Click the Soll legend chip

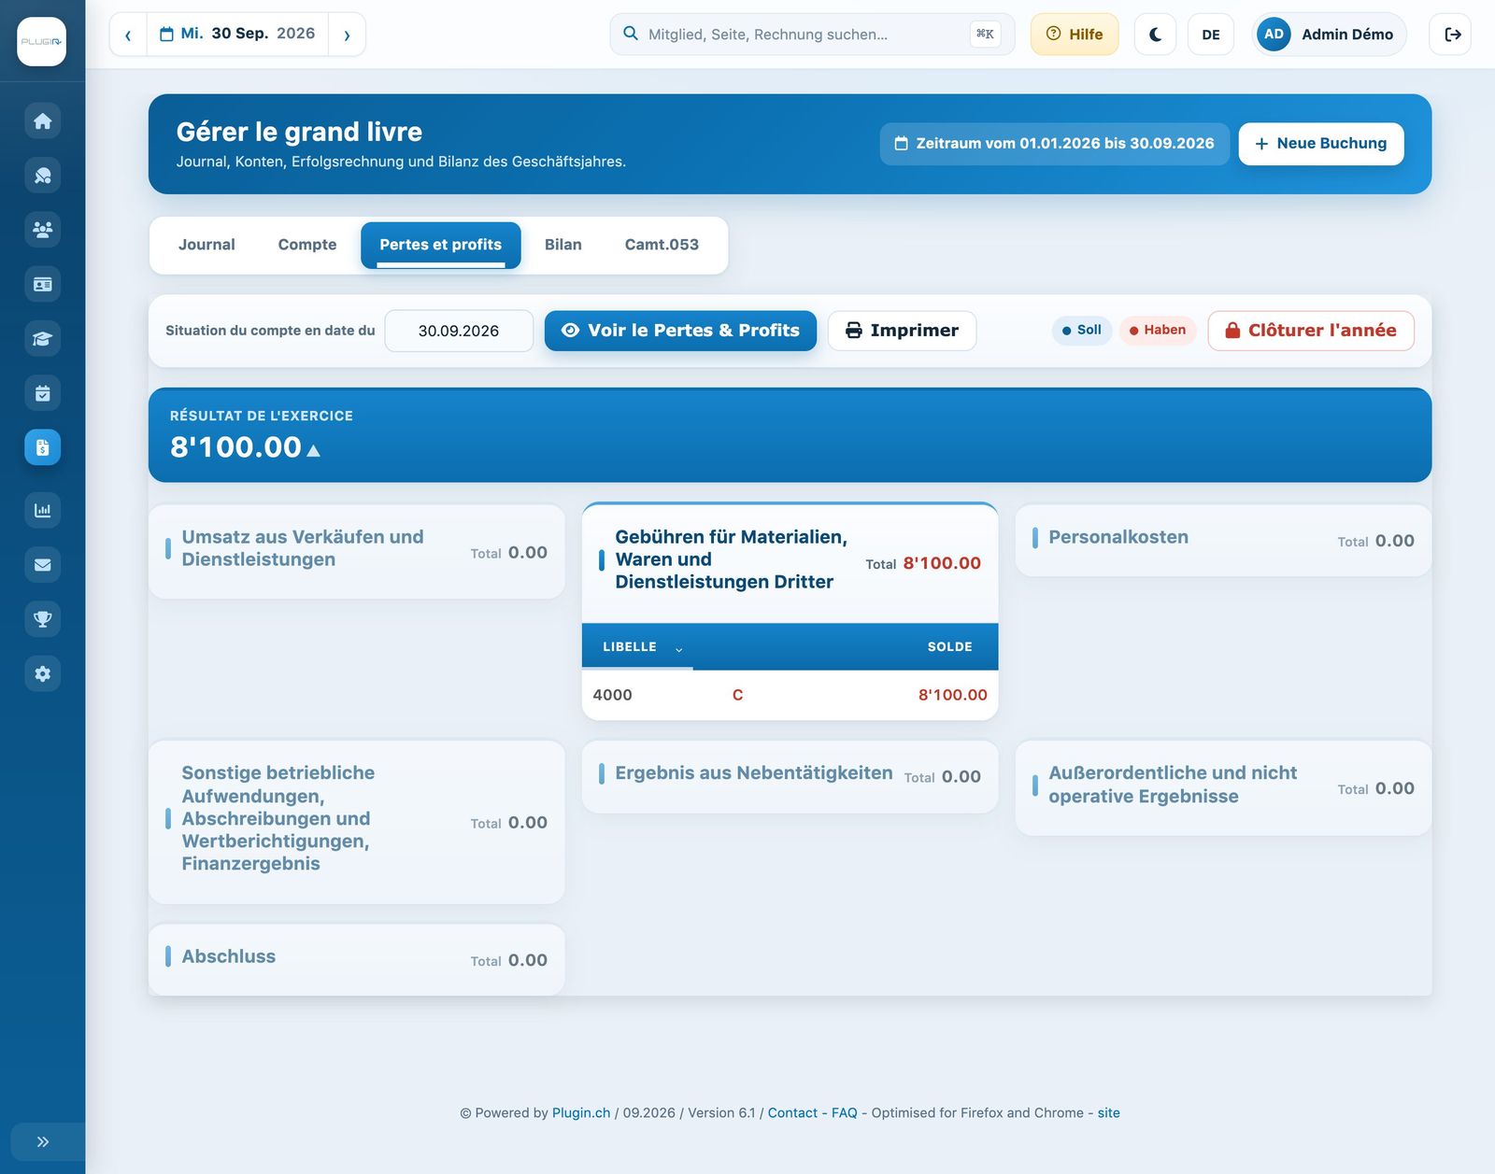1082,330
